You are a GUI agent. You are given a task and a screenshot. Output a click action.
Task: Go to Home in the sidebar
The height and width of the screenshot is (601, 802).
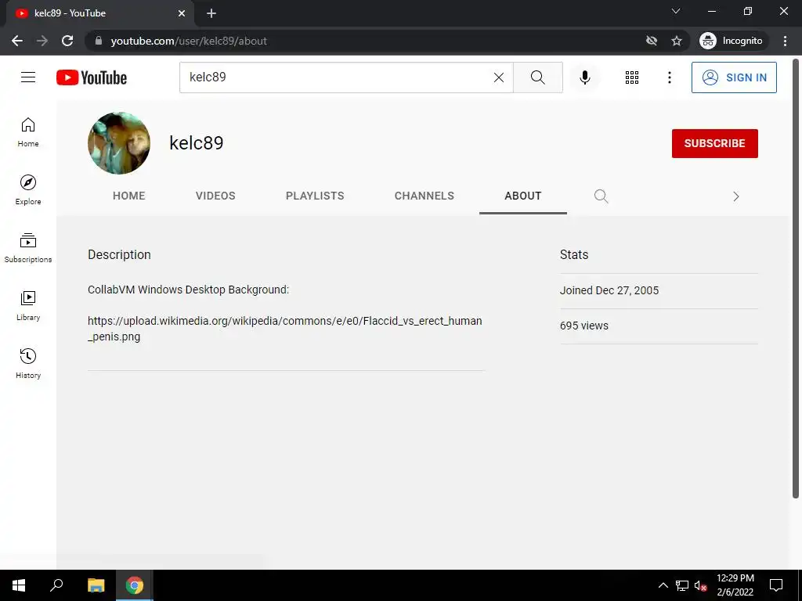[x=28, y=132]
